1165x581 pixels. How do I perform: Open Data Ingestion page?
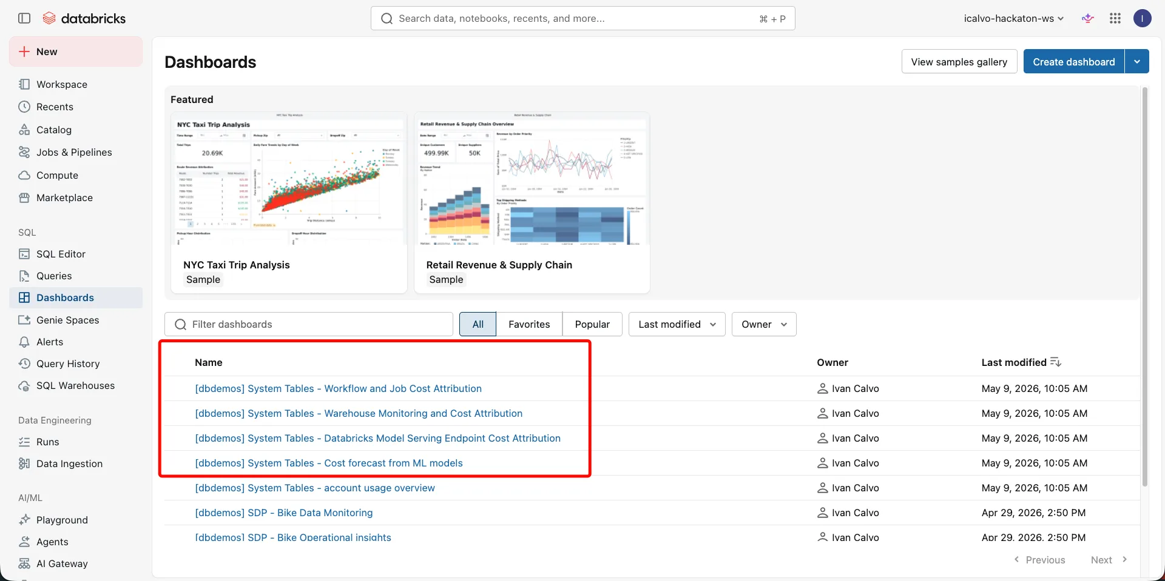(76, 463)
